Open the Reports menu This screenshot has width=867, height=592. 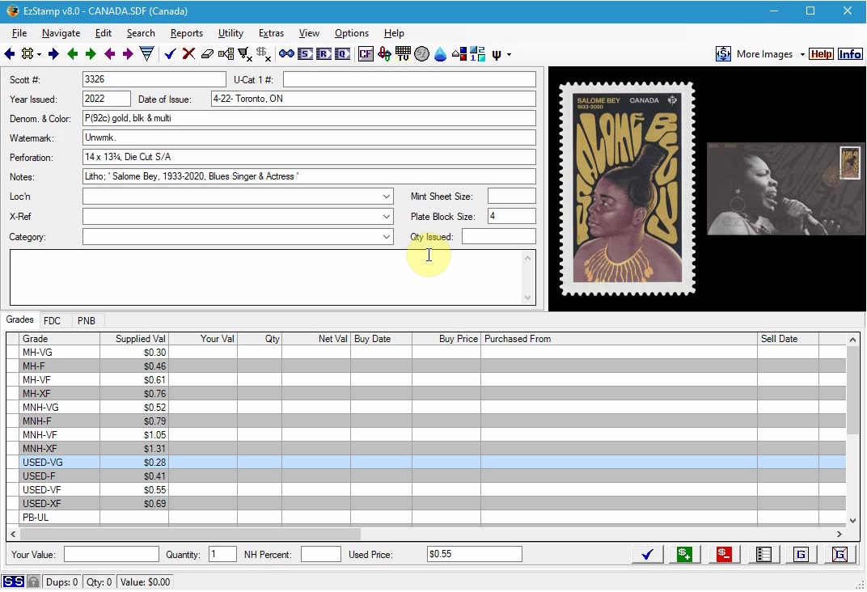click(x=186, y=33)
